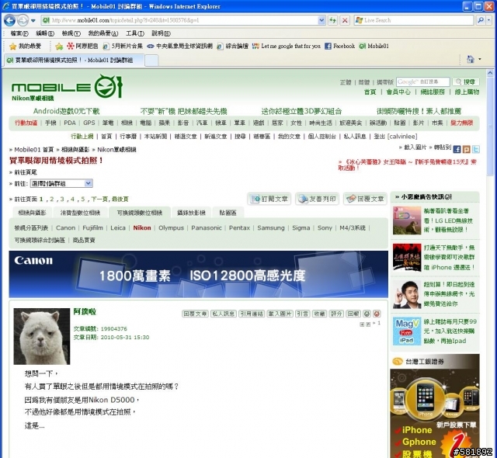Click the 引用連結 button on the post
This screenshot has width=497, height=458.
(x=252, y=314)
